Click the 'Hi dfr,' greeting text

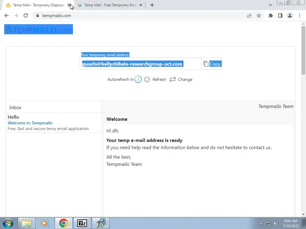click(x=113, y=131)
